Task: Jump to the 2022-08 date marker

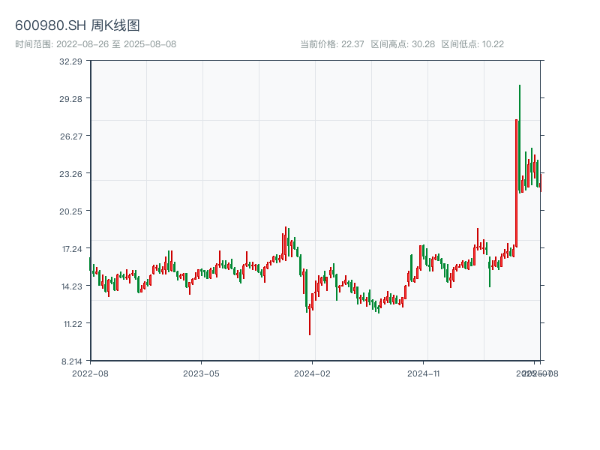Action: [90, 373]
